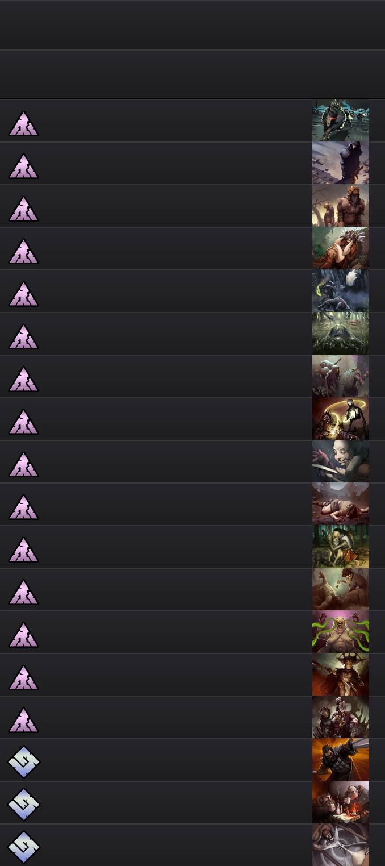Open the glowing golden ring lantern figure thumbnail
Screen dimensions: 385x866
click(341, 419)
